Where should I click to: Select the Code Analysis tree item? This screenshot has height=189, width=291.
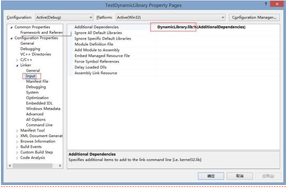33,158
